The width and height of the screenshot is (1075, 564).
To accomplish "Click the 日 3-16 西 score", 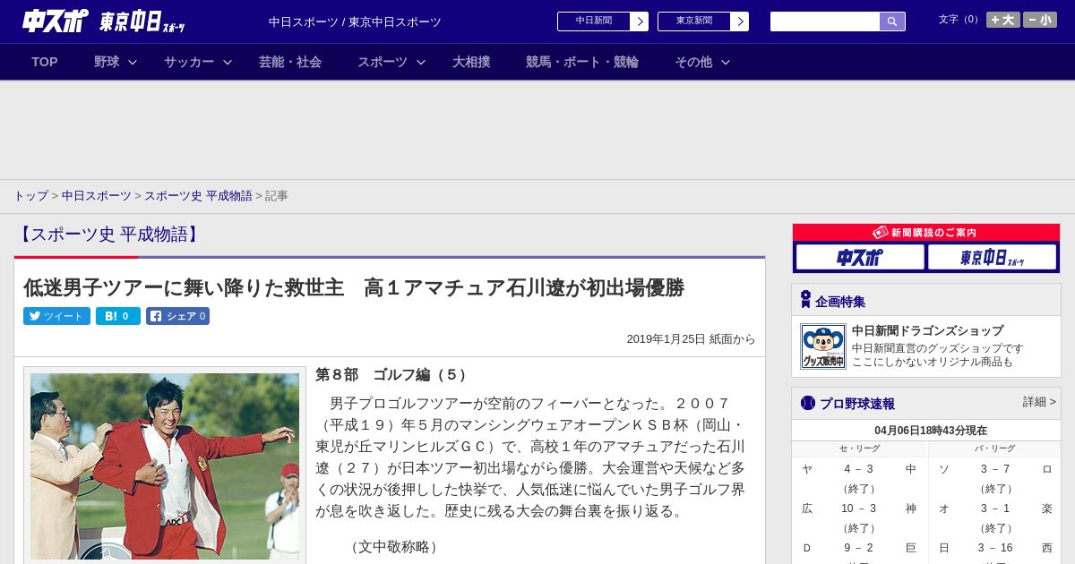I will [x=995, y=548].
